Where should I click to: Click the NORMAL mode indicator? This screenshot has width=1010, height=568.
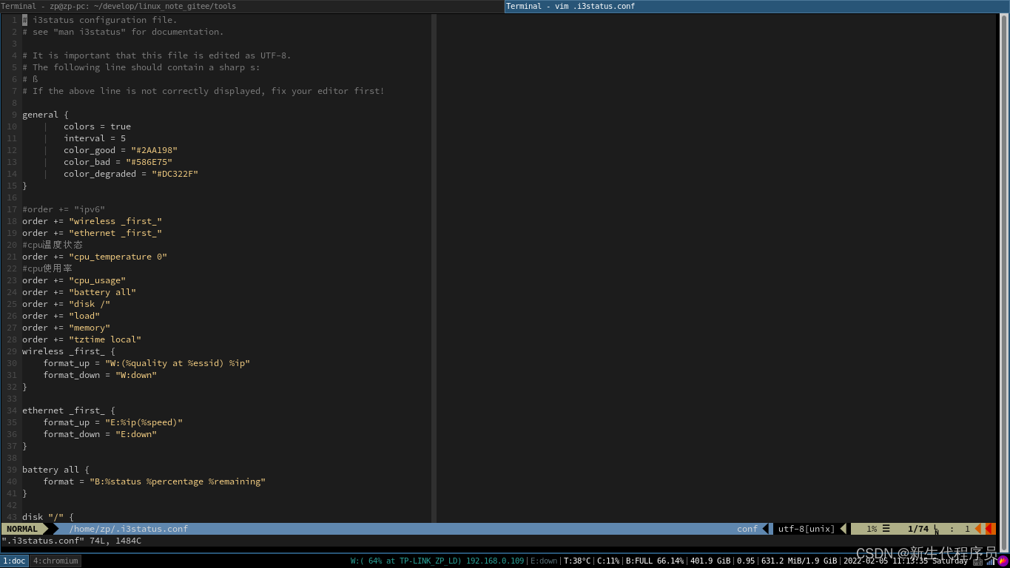click(22, 529)
